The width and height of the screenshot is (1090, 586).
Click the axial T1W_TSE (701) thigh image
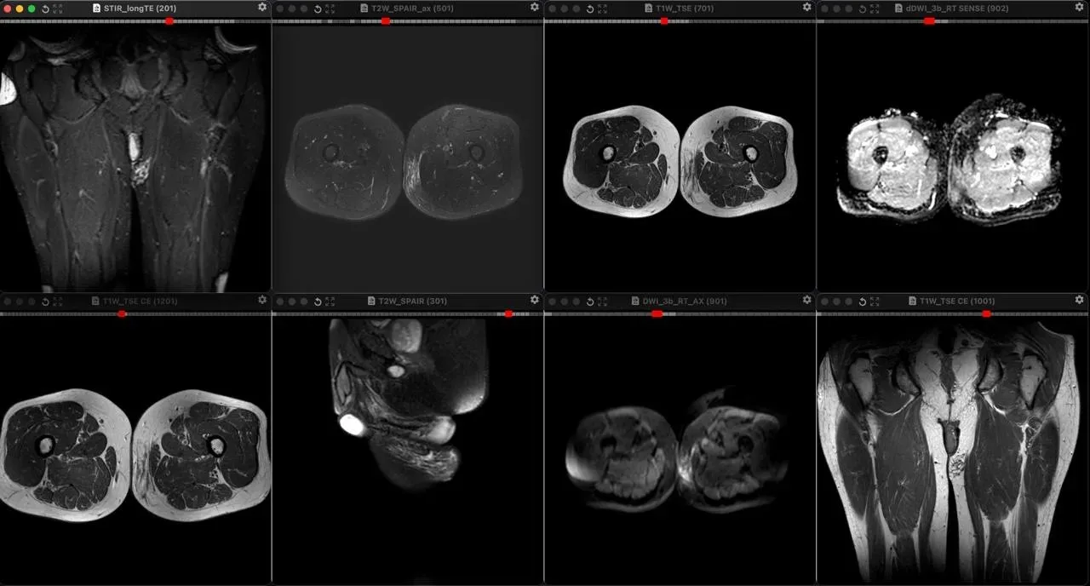(680, 160)
